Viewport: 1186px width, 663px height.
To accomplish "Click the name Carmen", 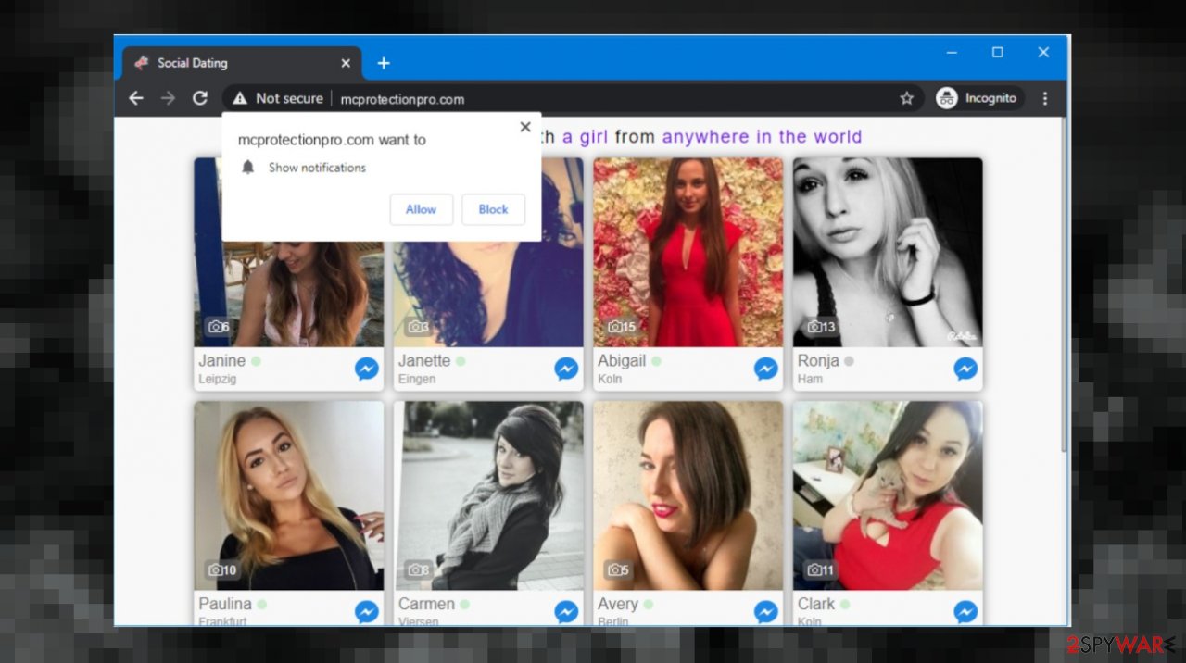I will (426, 604).
